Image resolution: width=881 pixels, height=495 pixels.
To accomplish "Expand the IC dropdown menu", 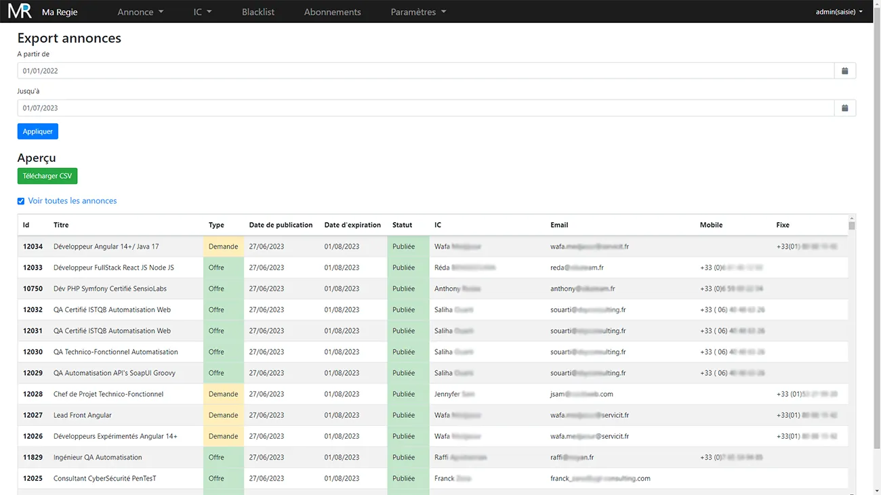I will point(202,12).
